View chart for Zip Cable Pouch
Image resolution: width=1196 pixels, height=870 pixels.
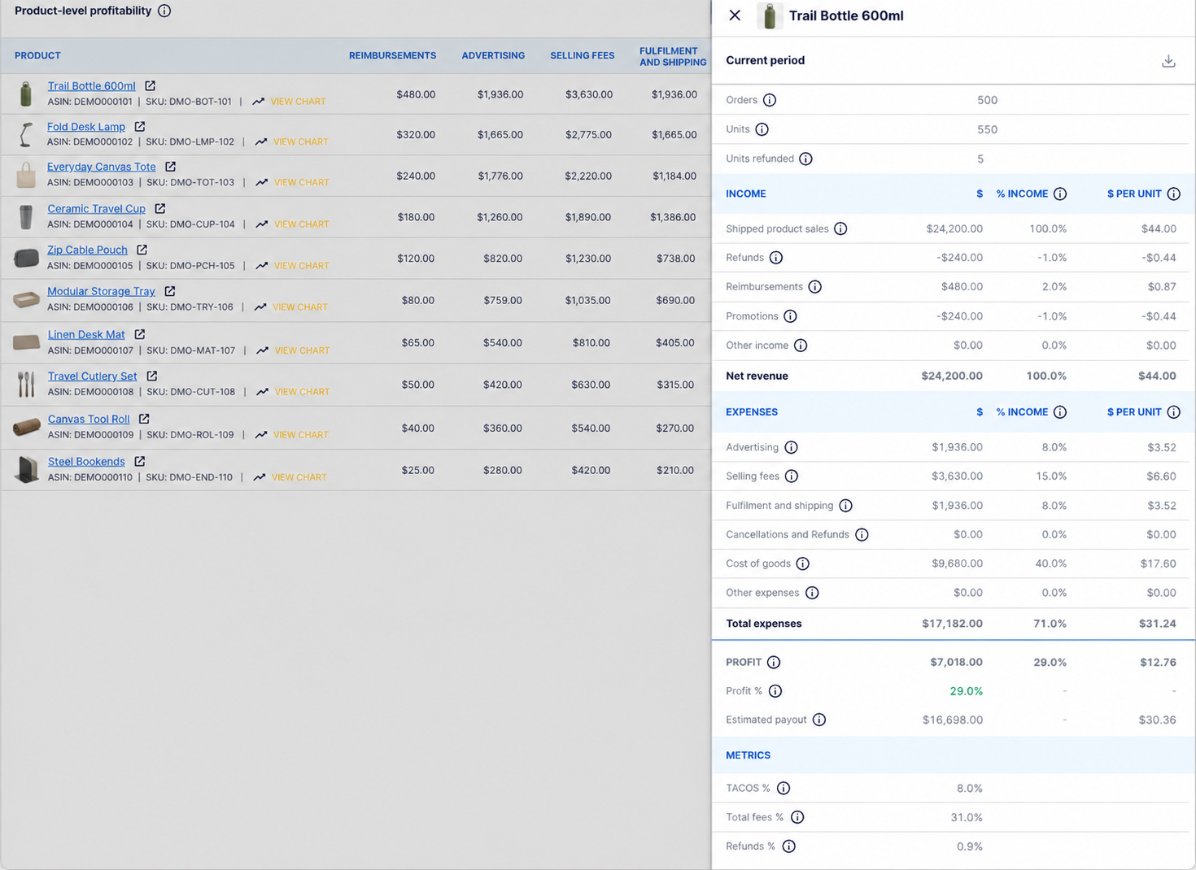292,266
